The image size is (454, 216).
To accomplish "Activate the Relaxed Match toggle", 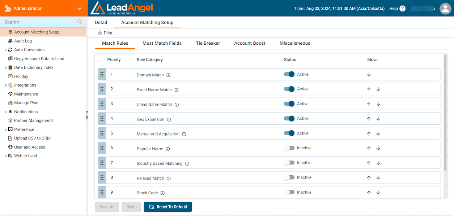I will pyautogui.click(x=289, y=177).
